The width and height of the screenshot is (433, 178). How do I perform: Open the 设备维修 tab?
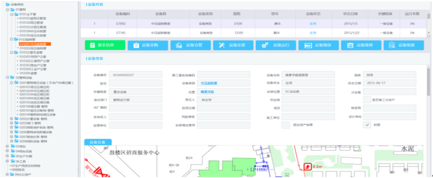click(361, 46)
